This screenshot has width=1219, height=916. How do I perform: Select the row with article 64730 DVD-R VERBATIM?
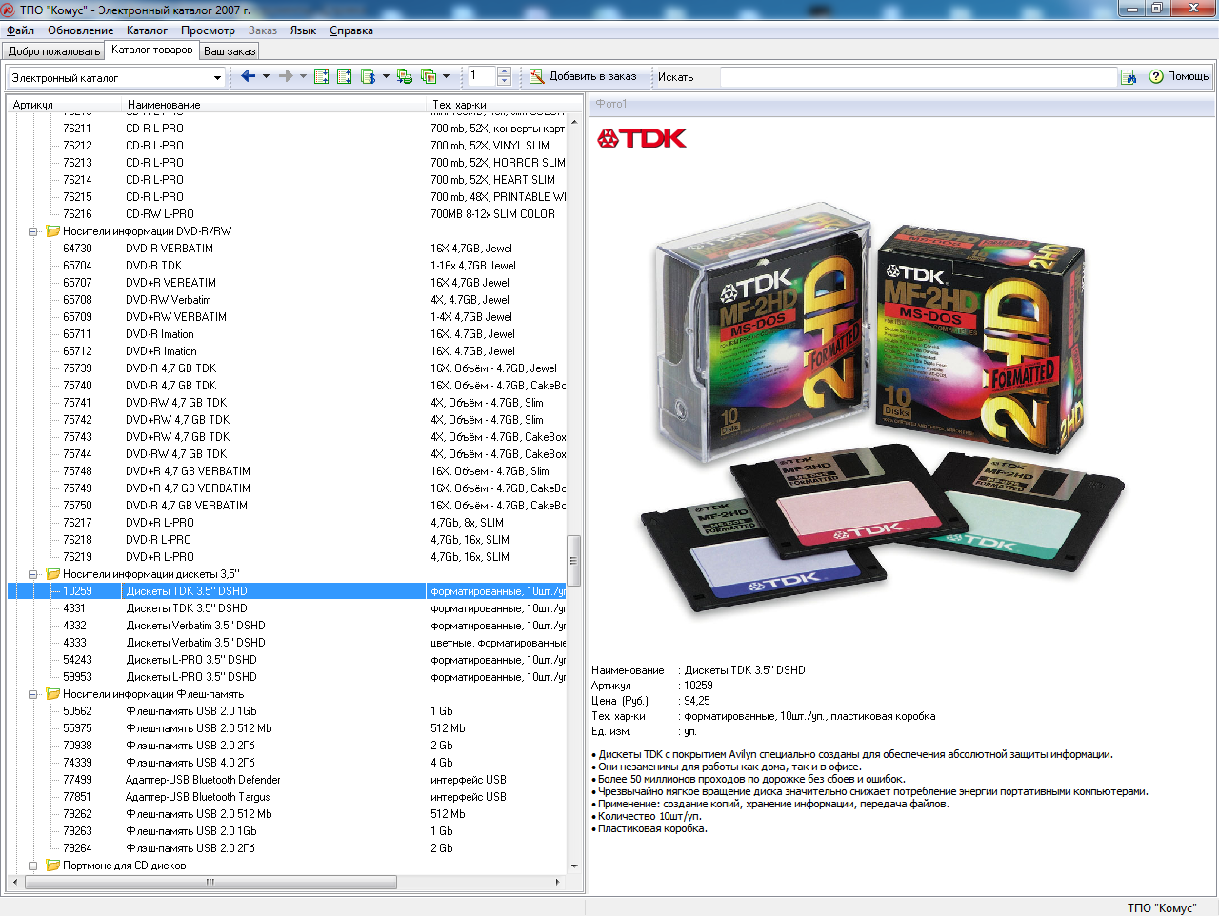click(x=287, y=249)
